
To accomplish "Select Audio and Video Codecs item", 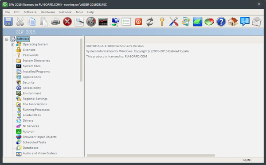I will pos(40,153).
